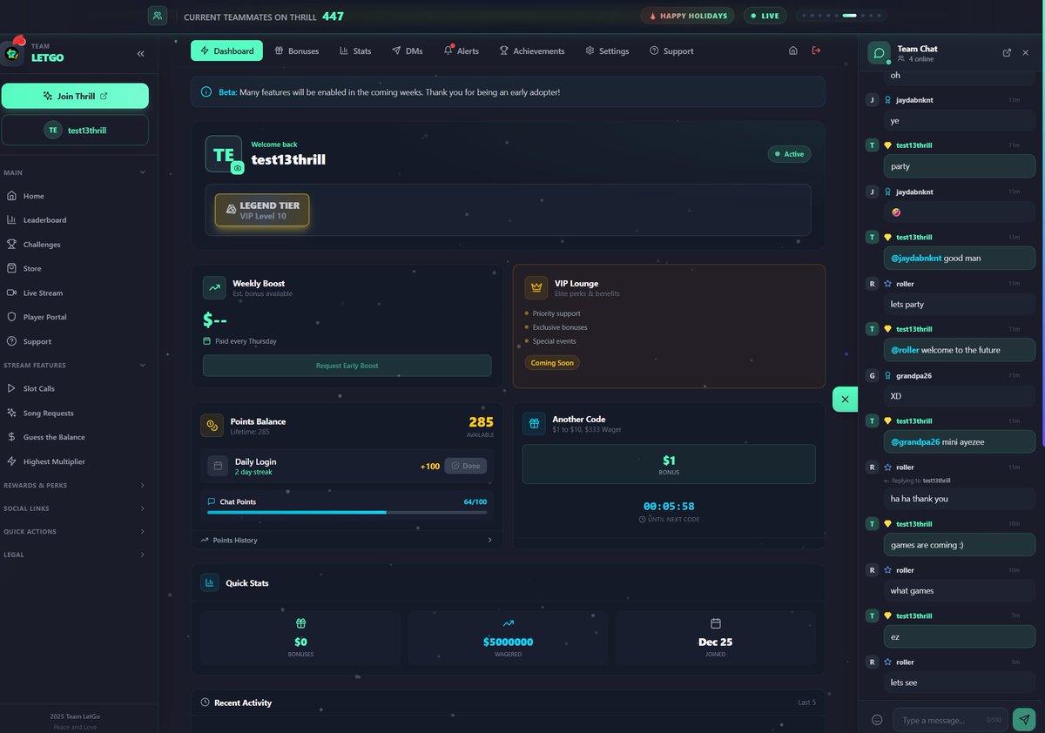This screenshot has height=733, width=1045.
Task: Open Player Portal in sidebar
Action: [x=78, y=317]
